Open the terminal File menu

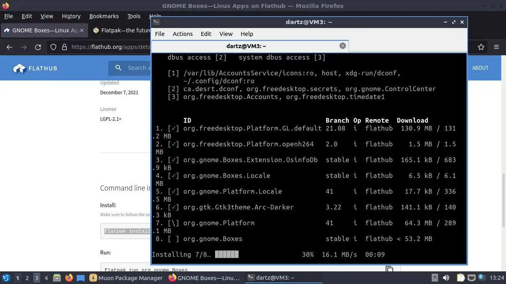tap(160, 34)
